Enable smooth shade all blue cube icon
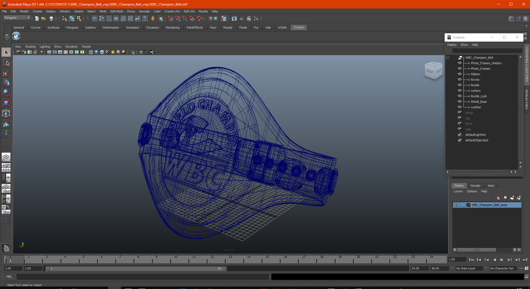Viewport: 530px width, 289px height. 96,52
